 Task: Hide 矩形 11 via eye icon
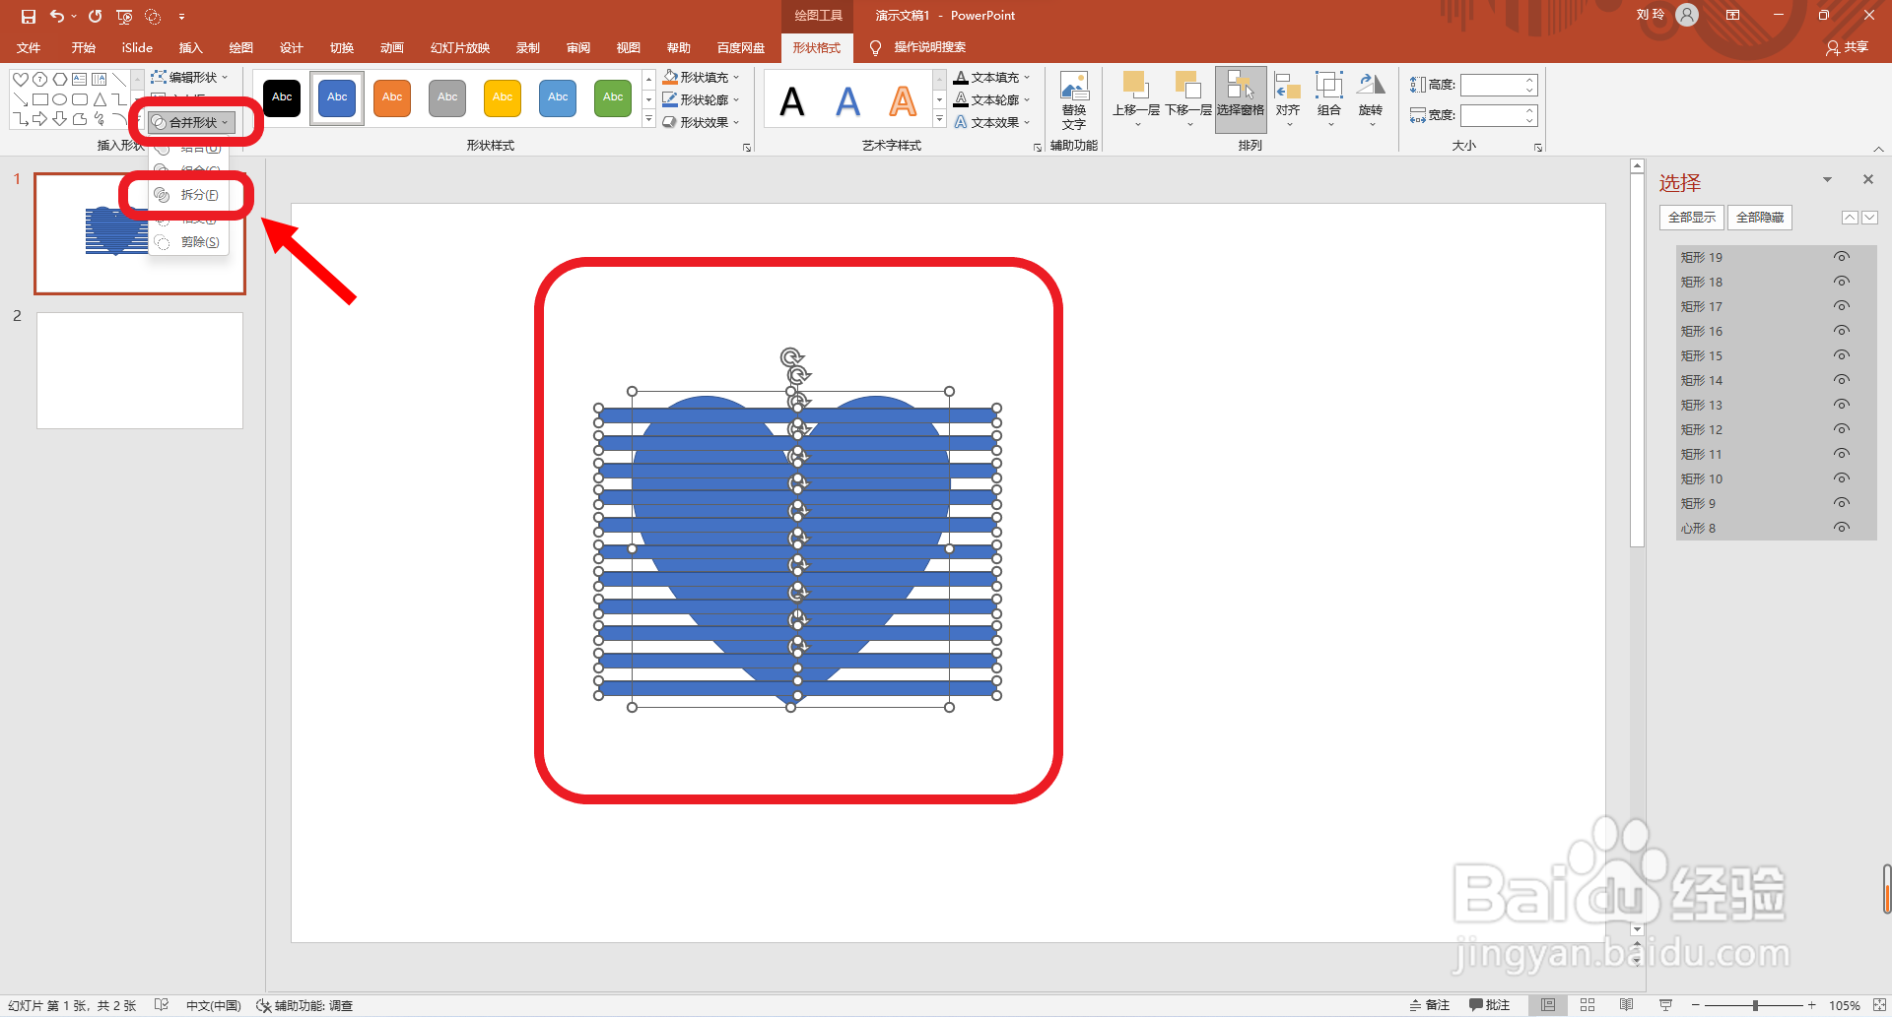tap(1841, 454)
